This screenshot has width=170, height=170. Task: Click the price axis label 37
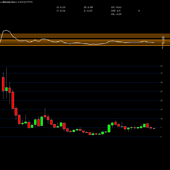click(161, 73)
